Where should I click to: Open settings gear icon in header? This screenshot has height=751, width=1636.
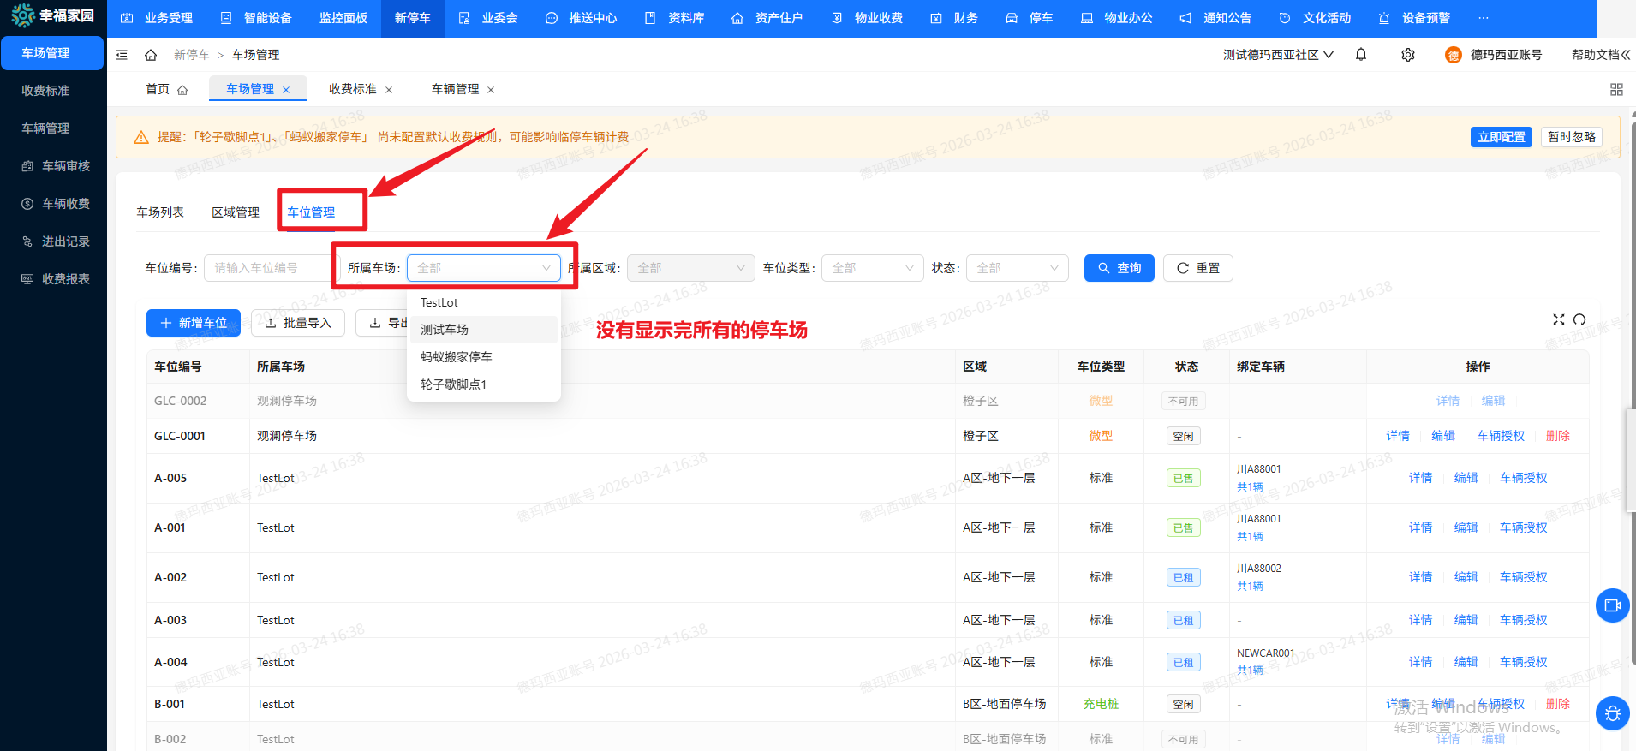pyautogui.click(x=1408, y=55)
